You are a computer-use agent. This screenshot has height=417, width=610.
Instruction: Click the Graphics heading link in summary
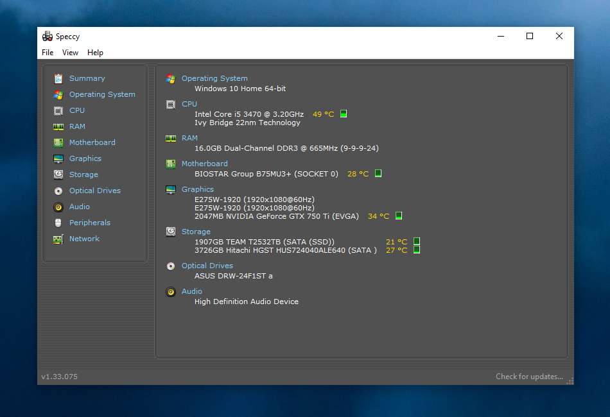pyautogui.click(x=198, y=189)
